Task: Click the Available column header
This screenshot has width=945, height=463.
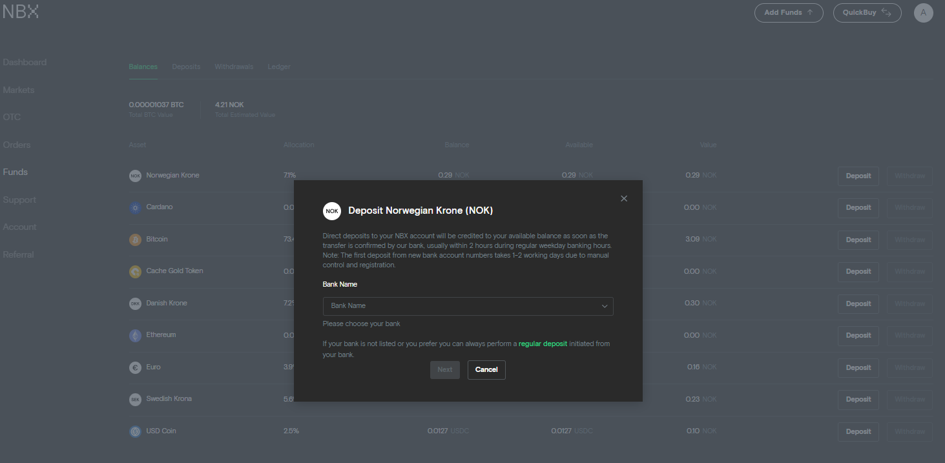Action: (x=579, y=145)
